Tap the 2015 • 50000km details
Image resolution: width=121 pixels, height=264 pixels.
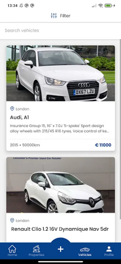(25, 145)
